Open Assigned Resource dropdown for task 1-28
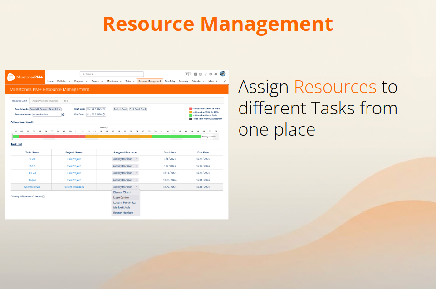436x289 pixels. (125, 159)
